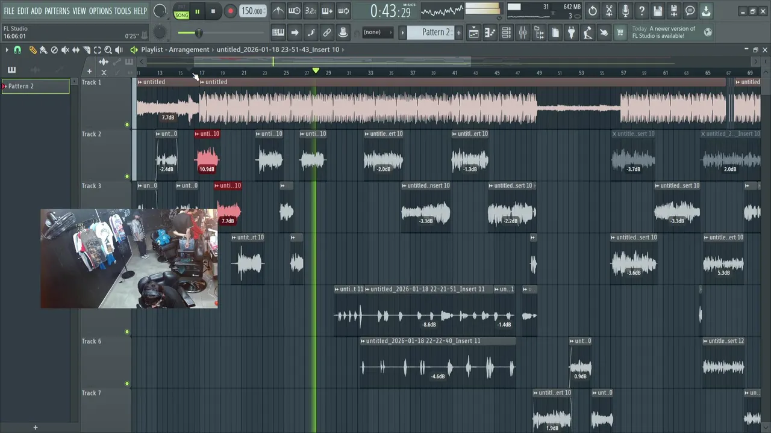
Task: Click the 150.000 tempo field
Action: (252, 11)
